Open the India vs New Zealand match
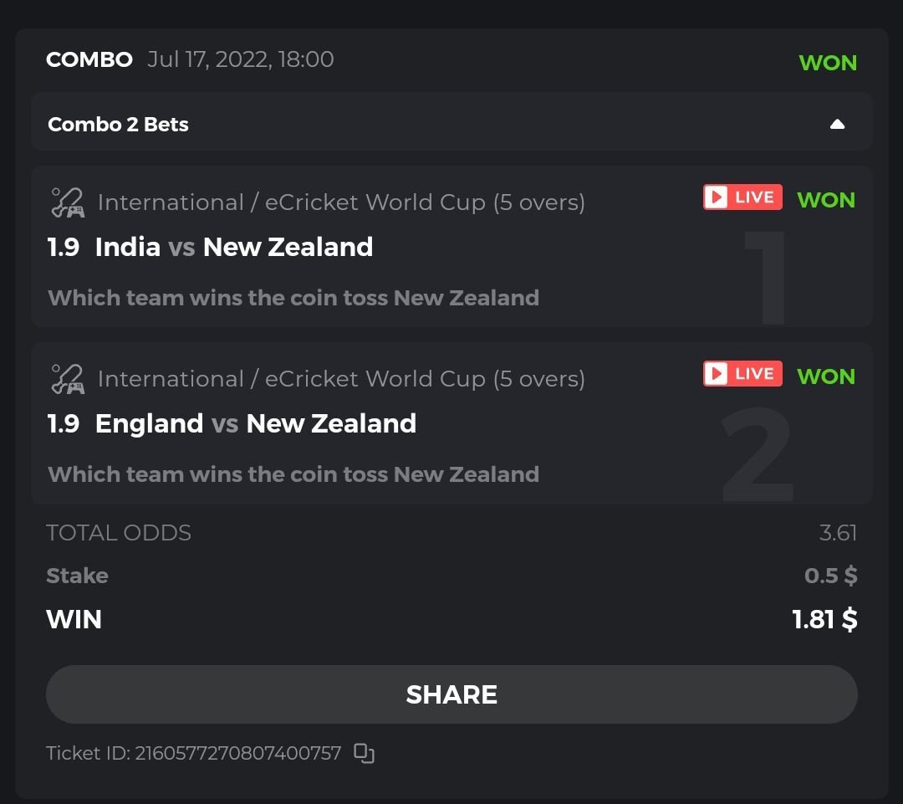This screenshot has width=903, height=804. [x=234, y=247]
